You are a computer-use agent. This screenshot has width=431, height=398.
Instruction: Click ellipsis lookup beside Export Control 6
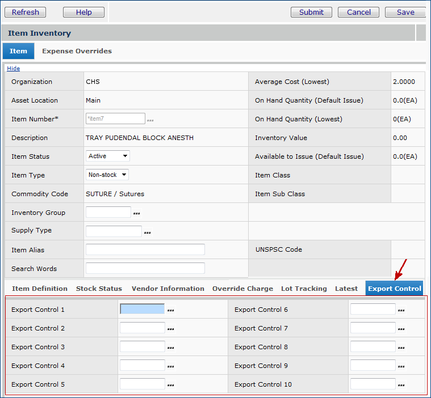click(401, 310)
